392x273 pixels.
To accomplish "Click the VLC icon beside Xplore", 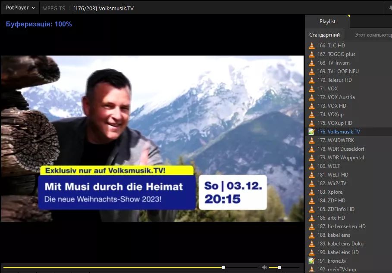I will (311, 192).
